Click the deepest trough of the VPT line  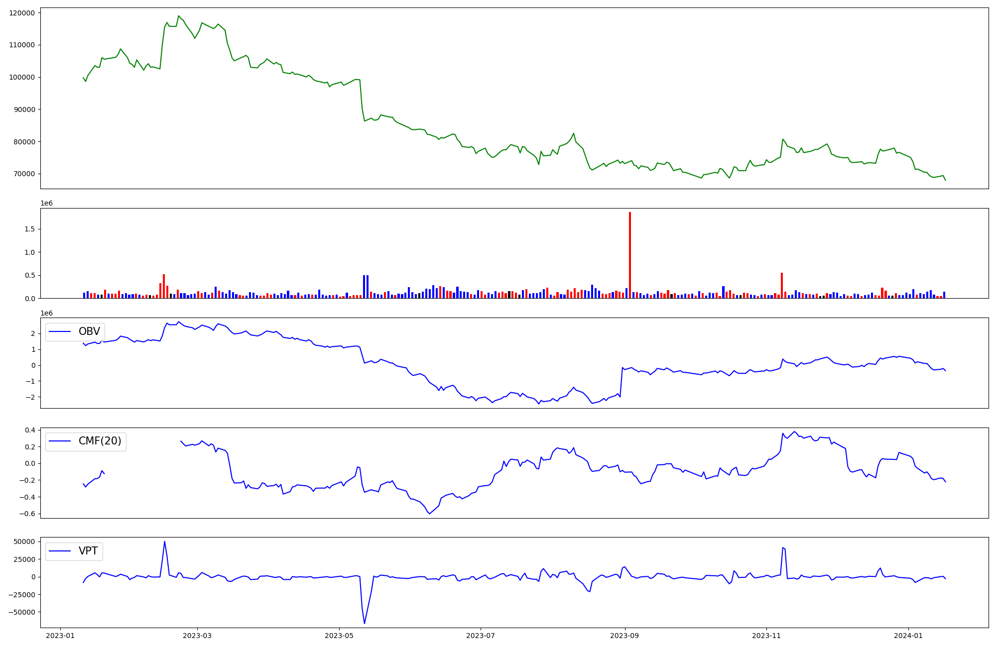tap(365, 623)
